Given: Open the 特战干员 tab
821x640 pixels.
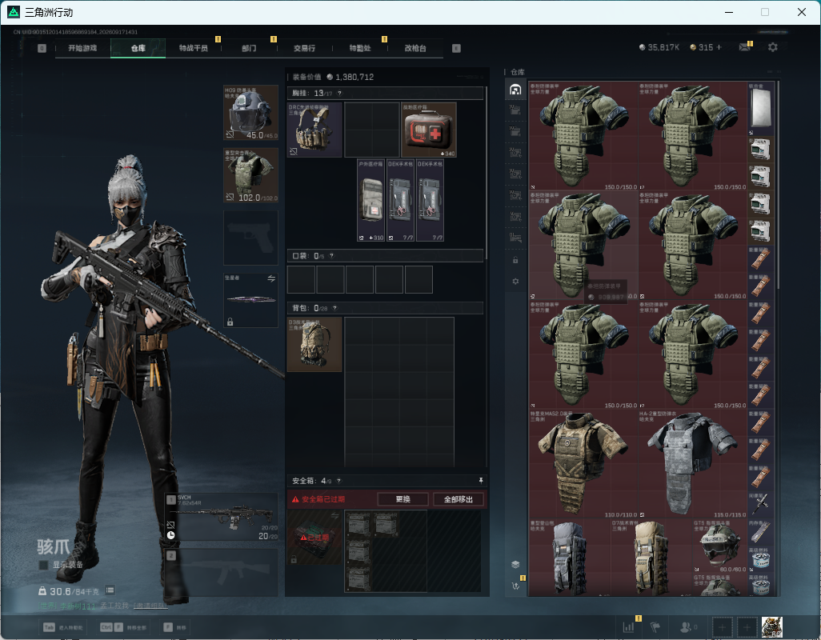Looking at the screenshot, I should (x=193, y=48).
